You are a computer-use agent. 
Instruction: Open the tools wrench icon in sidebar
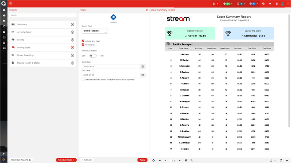point(4,32)
